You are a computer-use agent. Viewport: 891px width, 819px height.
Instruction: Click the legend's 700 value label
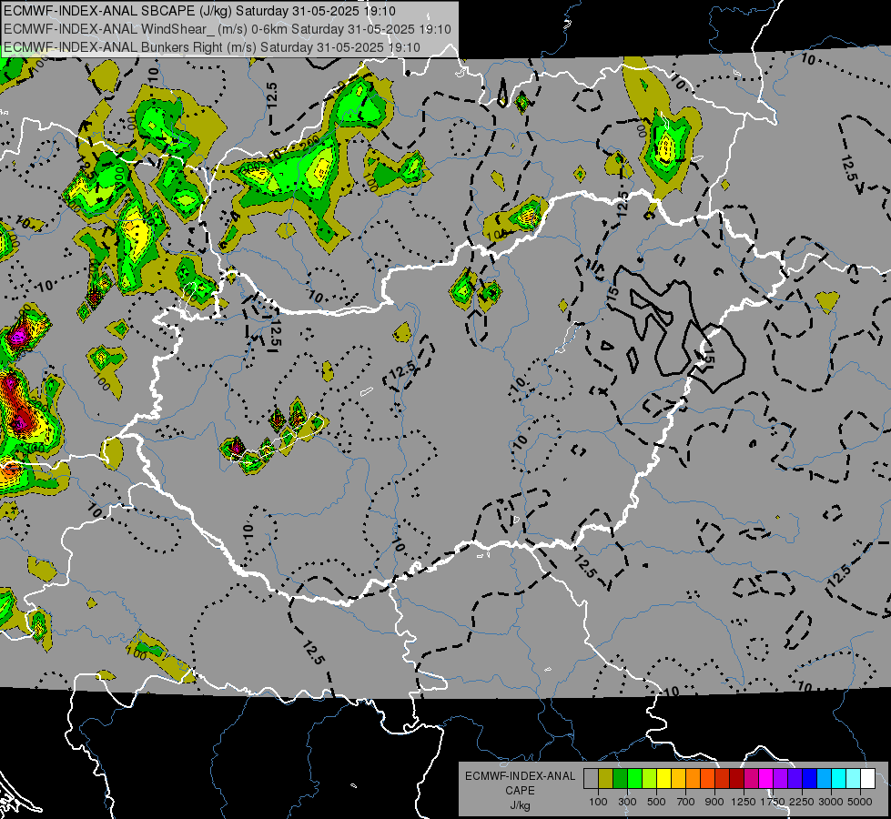686,802
